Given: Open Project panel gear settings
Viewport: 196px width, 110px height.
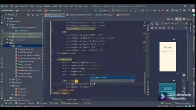Looking at the screenshot, I should [37, 15].
